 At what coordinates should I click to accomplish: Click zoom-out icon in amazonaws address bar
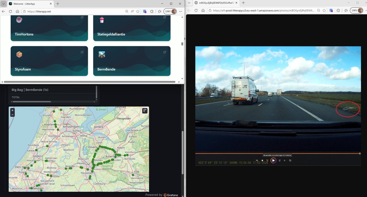[319, 10]
